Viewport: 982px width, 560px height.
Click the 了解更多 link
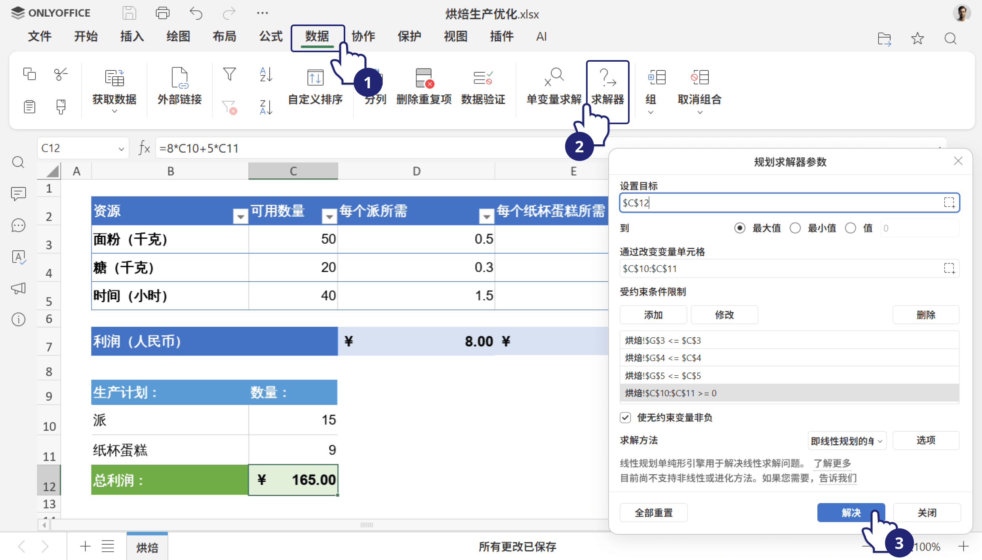tap(832, 464)
